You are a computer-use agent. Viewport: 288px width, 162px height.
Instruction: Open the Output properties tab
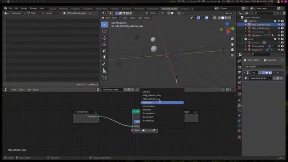[x=239, y=72]
